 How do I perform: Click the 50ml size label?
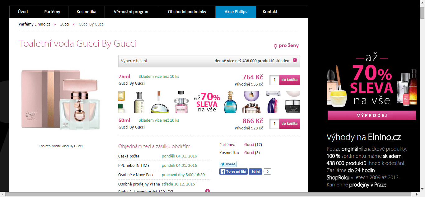point(124,120)
